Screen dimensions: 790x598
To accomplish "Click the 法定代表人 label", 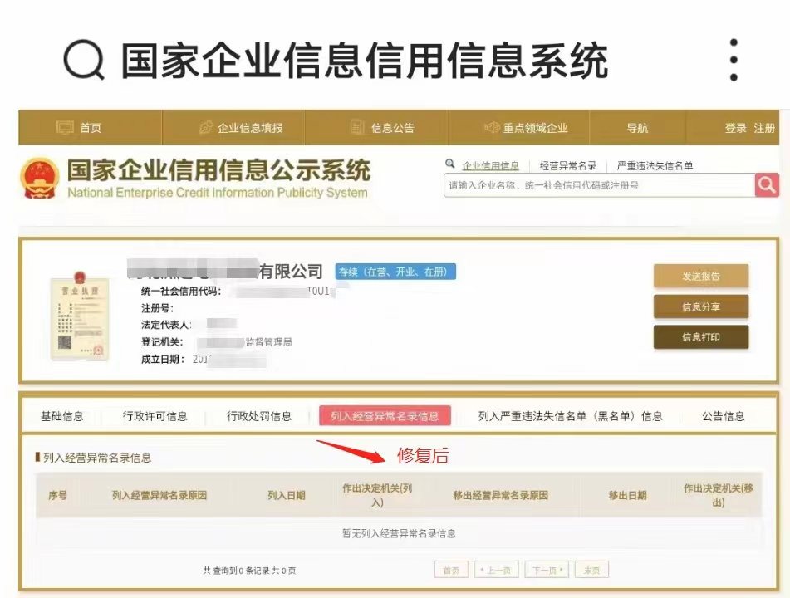I will (x=166, y=325).
